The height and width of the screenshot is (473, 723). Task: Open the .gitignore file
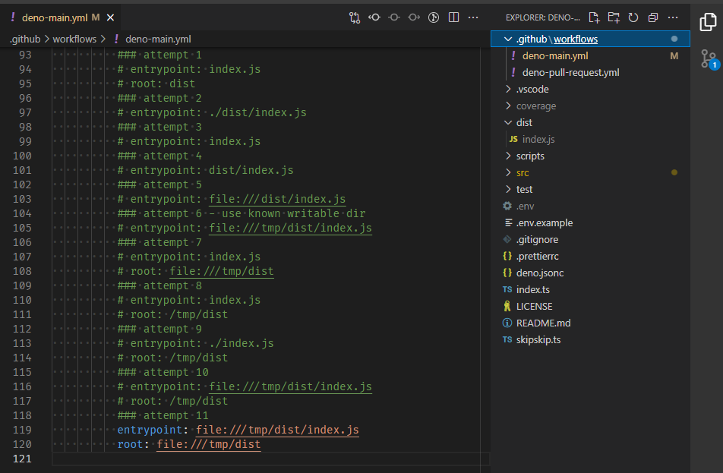tap(590, 240)
